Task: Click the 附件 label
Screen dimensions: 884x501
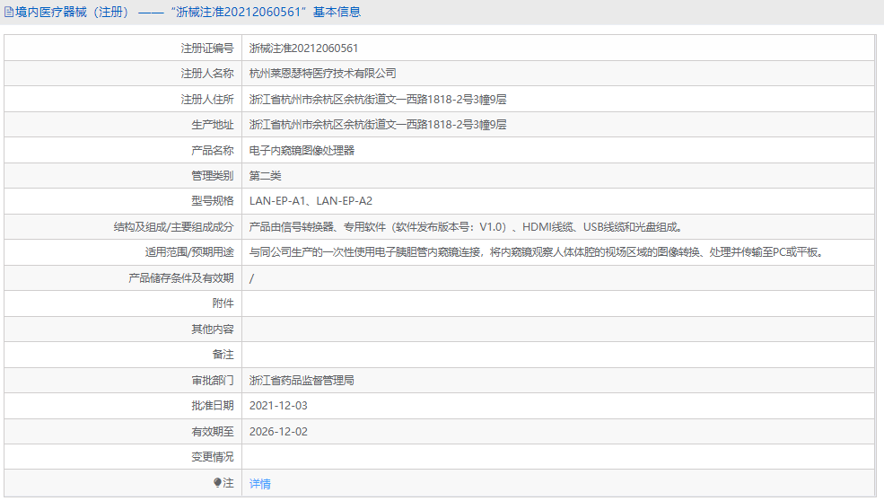Action: point(223,303)
